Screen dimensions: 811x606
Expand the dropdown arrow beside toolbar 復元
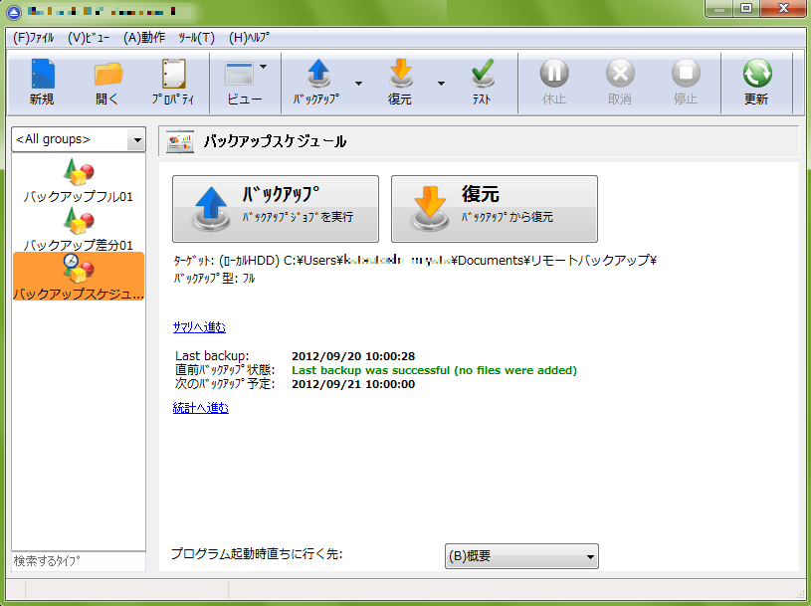tap(441, 84)
